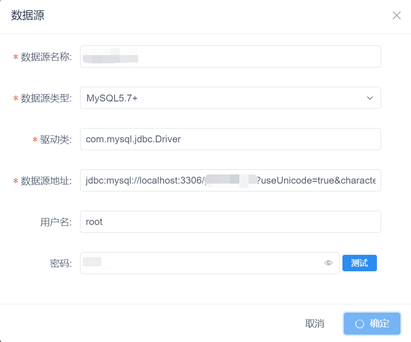
Task: Click the 数据源地址 JDBC URL field
Action: coord(231,180)
